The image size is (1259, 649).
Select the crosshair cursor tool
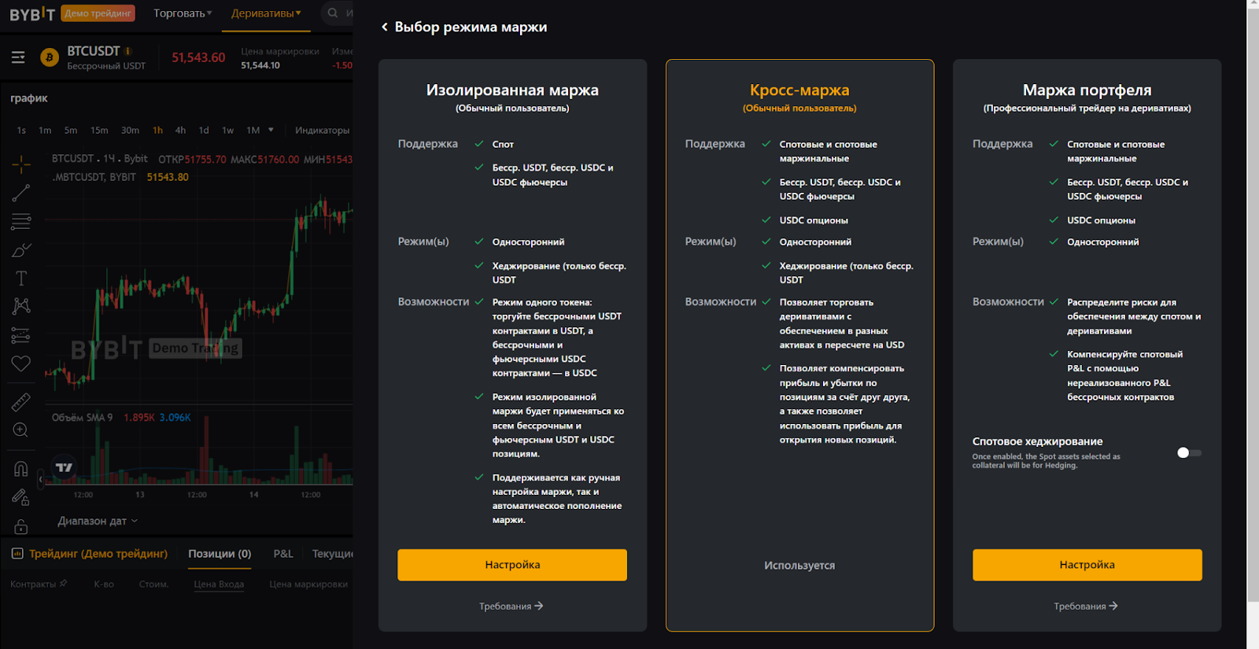click(21, 164)
